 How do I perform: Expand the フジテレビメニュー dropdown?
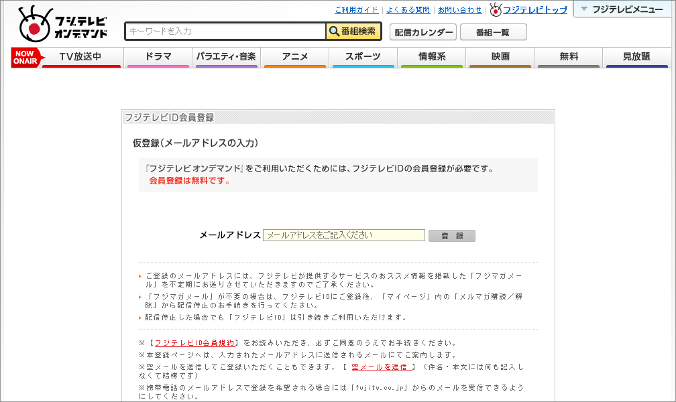click(622, 9)
